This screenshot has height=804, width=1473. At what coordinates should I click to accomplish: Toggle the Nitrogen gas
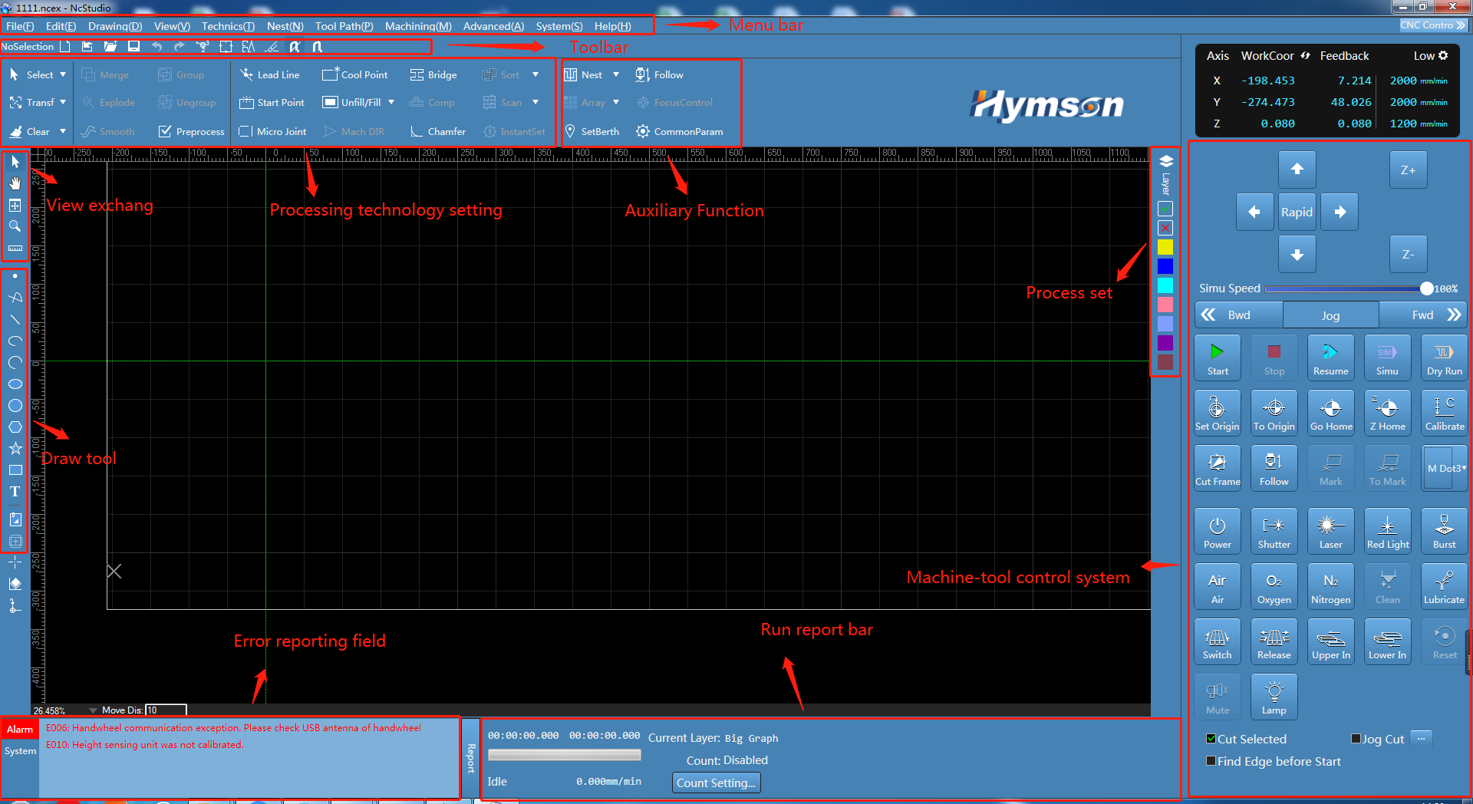coord(1330,587)
